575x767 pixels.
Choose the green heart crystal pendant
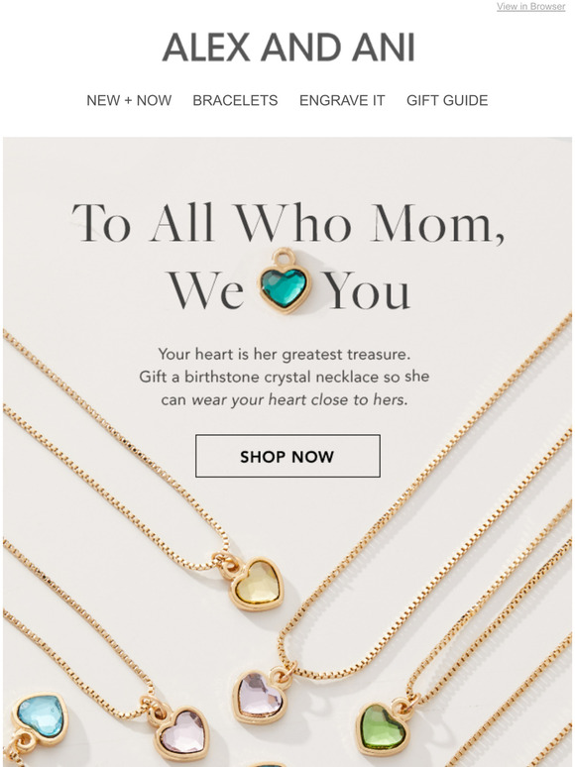pyautogui.click(x=384, y=728)
